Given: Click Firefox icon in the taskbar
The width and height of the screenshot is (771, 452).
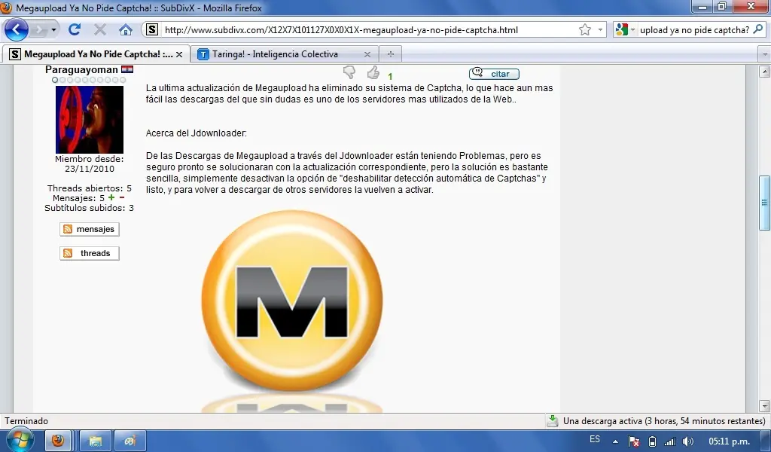Looking at the screenshot, I should click(x=58, y=441).
